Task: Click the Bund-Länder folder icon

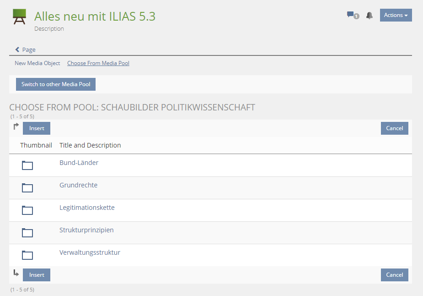Action: pos(27,165)
